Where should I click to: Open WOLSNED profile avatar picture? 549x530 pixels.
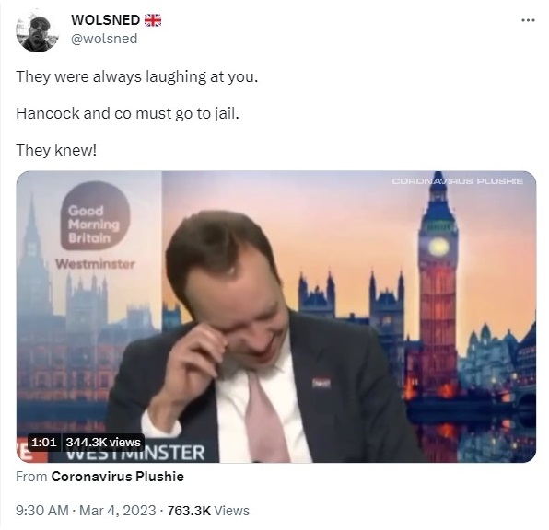[x=37, y=33]
